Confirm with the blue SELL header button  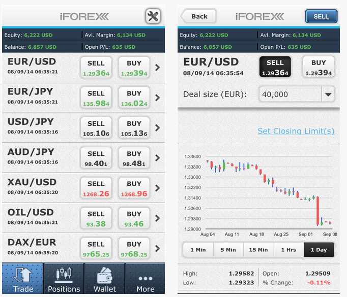point(322,16)
